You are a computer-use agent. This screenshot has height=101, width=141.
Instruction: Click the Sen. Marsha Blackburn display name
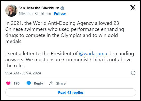click(39, 8)
